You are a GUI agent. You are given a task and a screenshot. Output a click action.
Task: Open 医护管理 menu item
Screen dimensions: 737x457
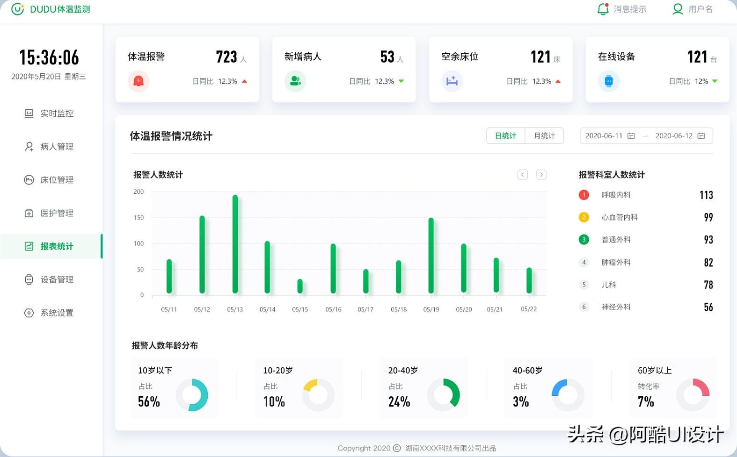coord(51,213)
